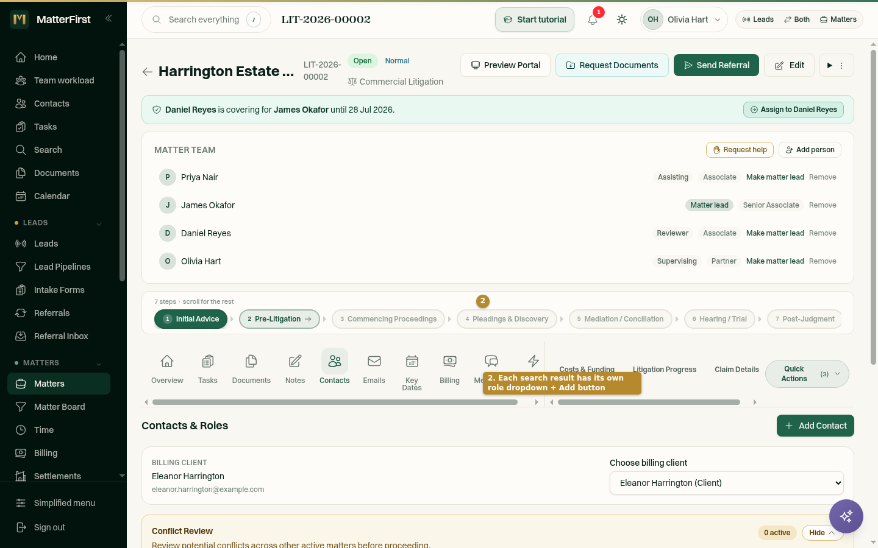Viewport: 878px width, 548px height.
Task: Click Request Documents button
Action: point(612,65)
